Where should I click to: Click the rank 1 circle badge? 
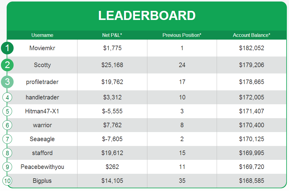coord(7,48)
